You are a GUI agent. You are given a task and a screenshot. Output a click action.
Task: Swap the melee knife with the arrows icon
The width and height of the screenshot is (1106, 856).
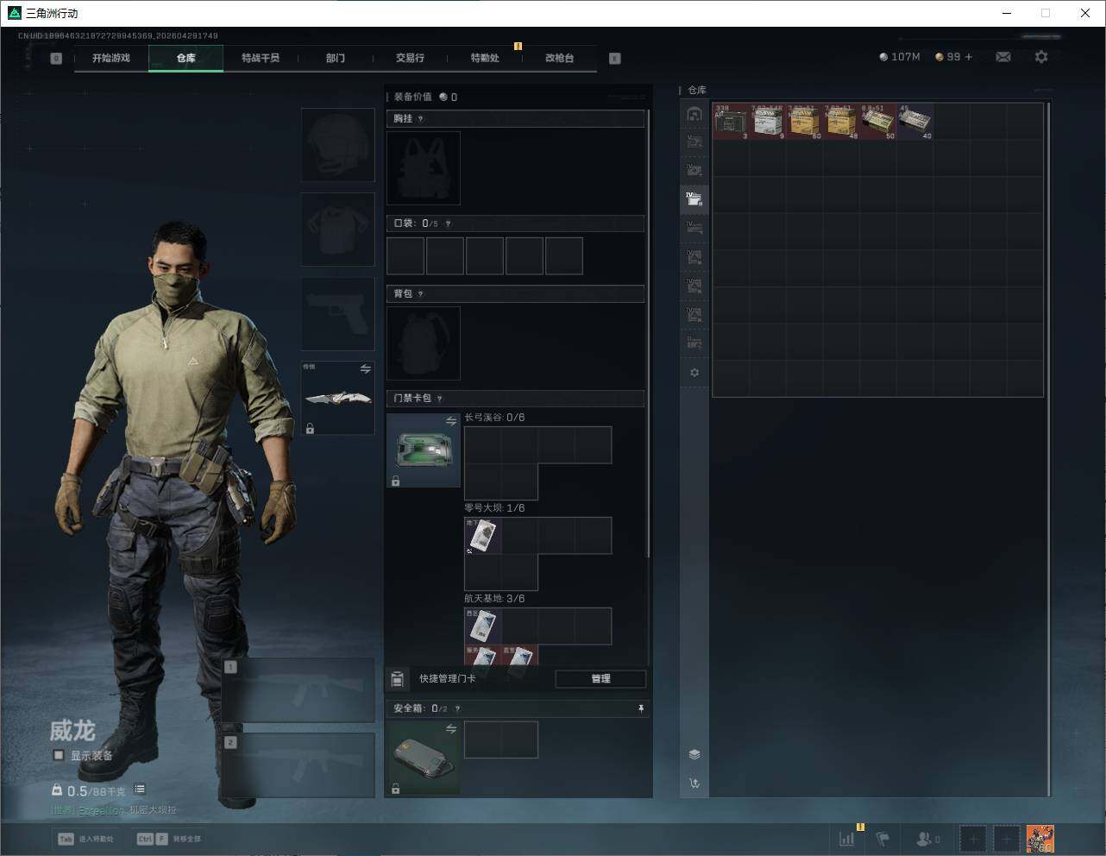(366, 369)
